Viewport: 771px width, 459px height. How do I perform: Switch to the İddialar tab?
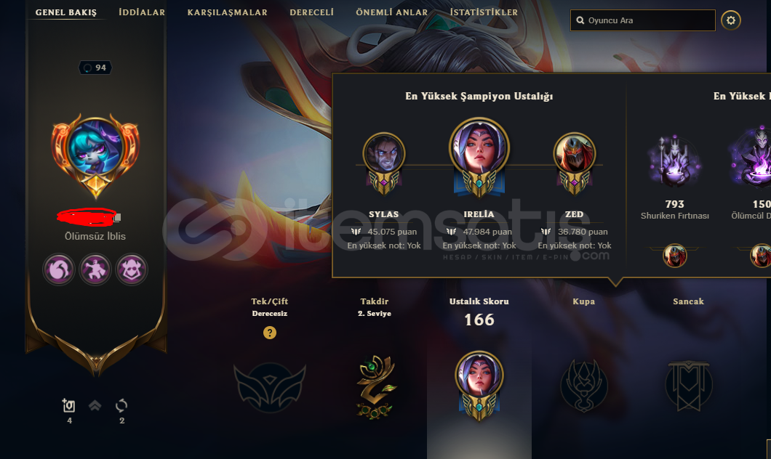pyautogui.click(x=142, y=12)
